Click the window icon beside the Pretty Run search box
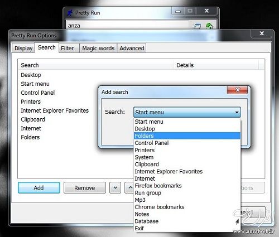279x237 pixels. [196, 26]
